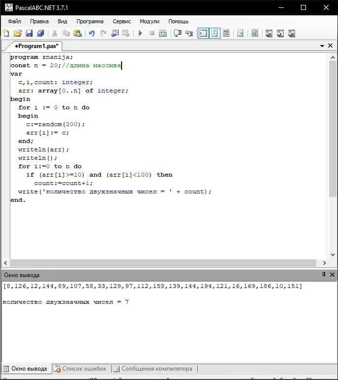Click the navigate back icon after Redo
338x380 pixels.
pos(115,33)
